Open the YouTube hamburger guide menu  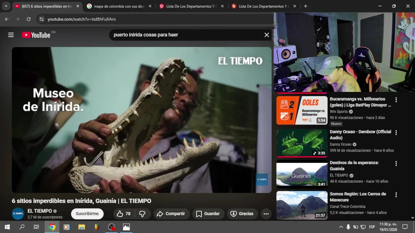pos(11,35)
